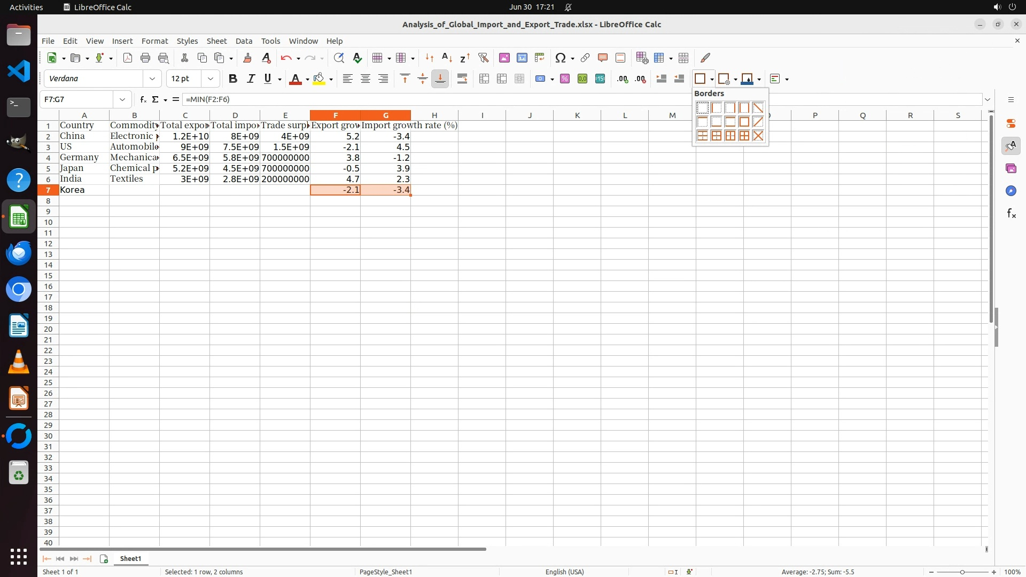
Task: Apply box border on all four sides
Action: coord(744,122)
